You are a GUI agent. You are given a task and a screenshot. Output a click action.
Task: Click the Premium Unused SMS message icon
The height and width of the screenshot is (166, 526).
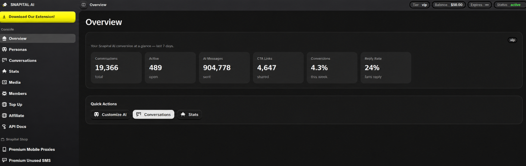(4, 160)
